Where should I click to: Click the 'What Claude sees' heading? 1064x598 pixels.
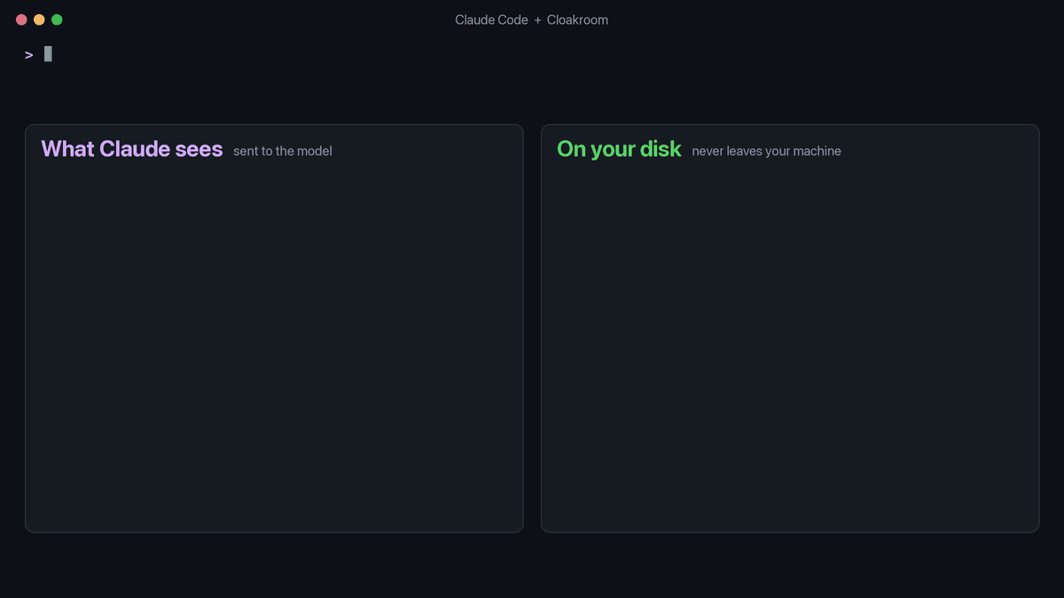pyautogui.click(x=132, y=149)
